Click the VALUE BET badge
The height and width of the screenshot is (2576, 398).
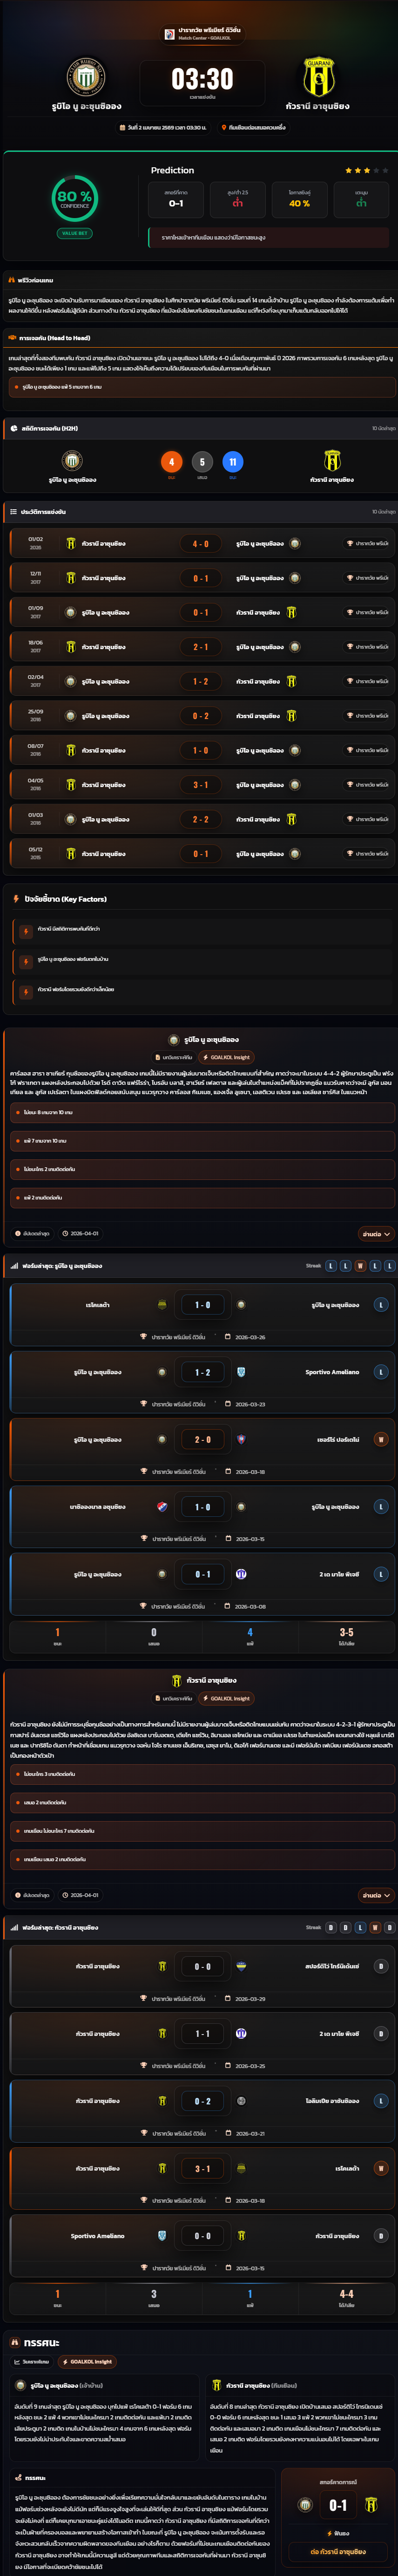pyautogui.click(x=74, y=233)
